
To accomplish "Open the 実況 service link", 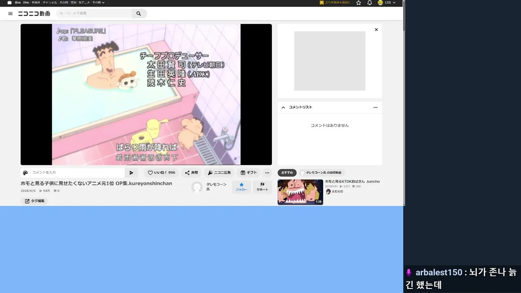I will click(74, 2).
